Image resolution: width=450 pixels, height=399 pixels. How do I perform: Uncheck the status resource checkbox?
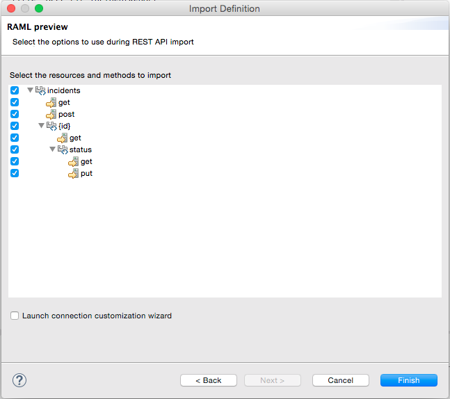click(x=15, y=149)
